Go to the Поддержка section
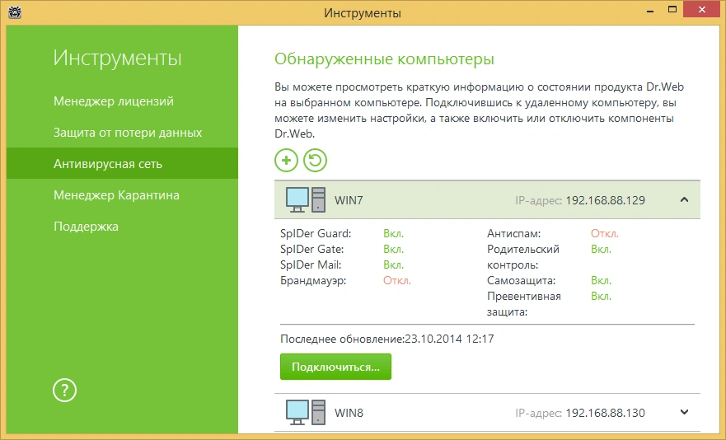This screenshot has width=726, height=440. (x=86, y=227)
